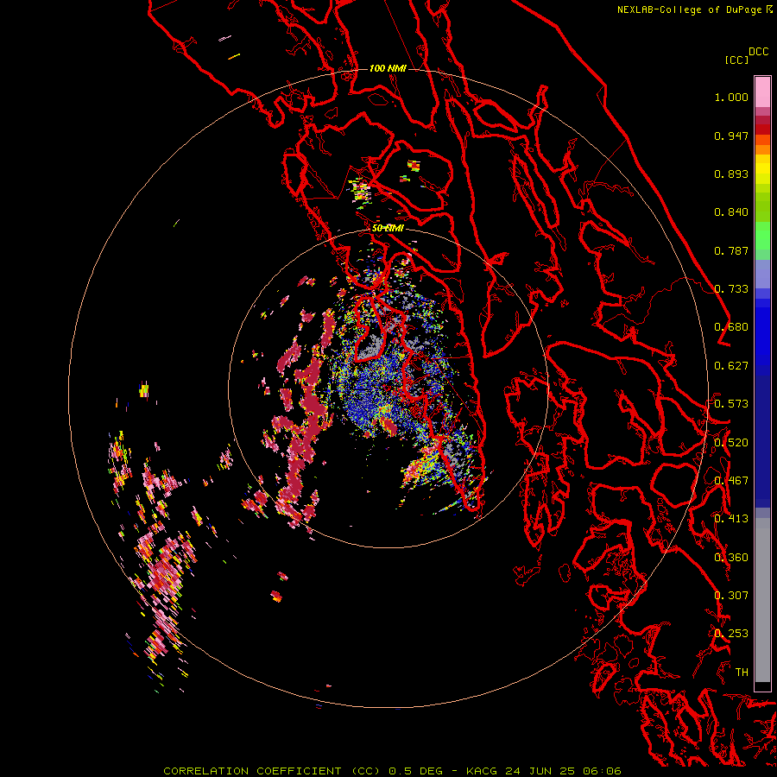Viewport: 777px width, 777px height.
Task: Select the [CC] unit label
Action: click(x=736, y=60)
